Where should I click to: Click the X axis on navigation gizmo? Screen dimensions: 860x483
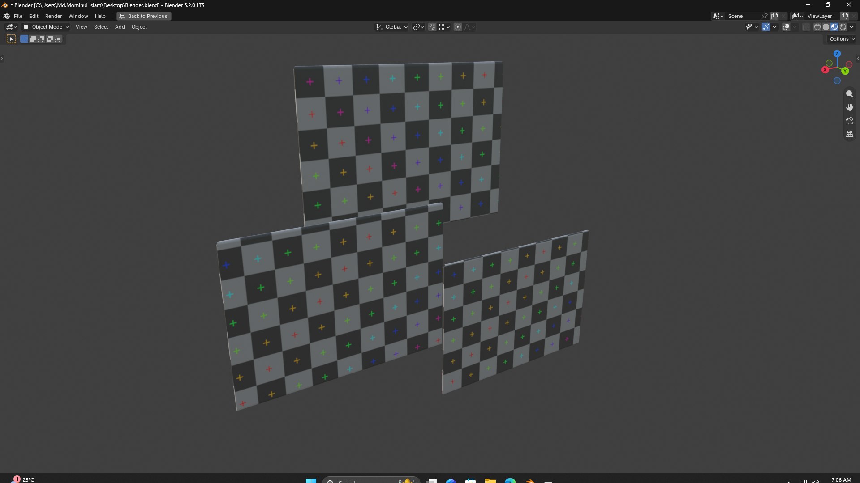point(825,70)
